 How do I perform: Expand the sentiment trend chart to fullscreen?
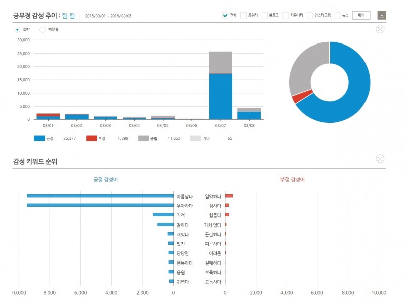tap(380, 29)
